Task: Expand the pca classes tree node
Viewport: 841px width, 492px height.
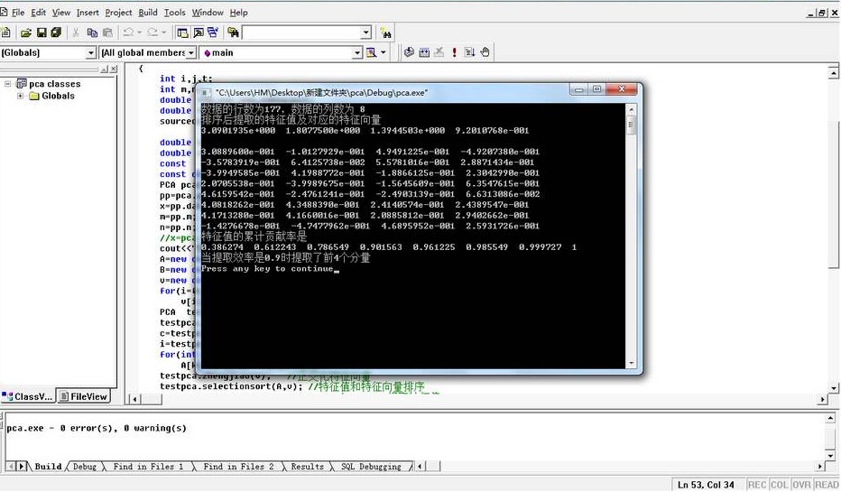Action: point(9,84)
